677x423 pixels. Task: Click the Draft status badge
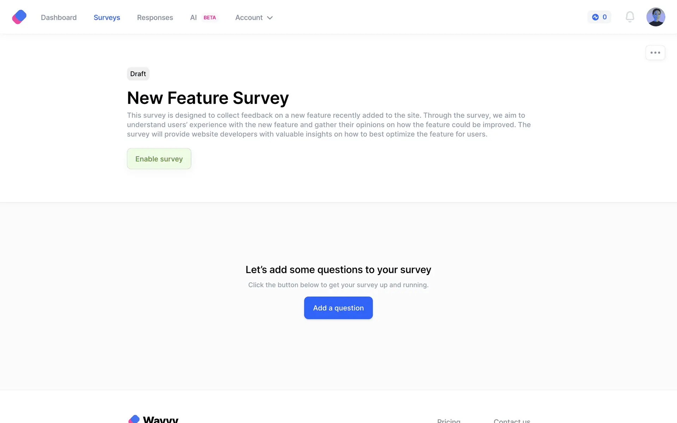click(138, 74)
